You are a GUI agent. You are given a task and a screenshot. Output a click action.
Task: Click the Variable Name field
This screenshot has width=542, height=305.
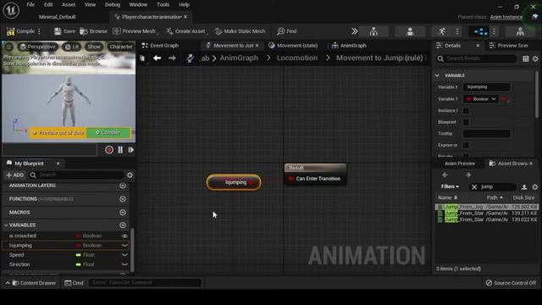pyautogui.click(x=486, y=87)
